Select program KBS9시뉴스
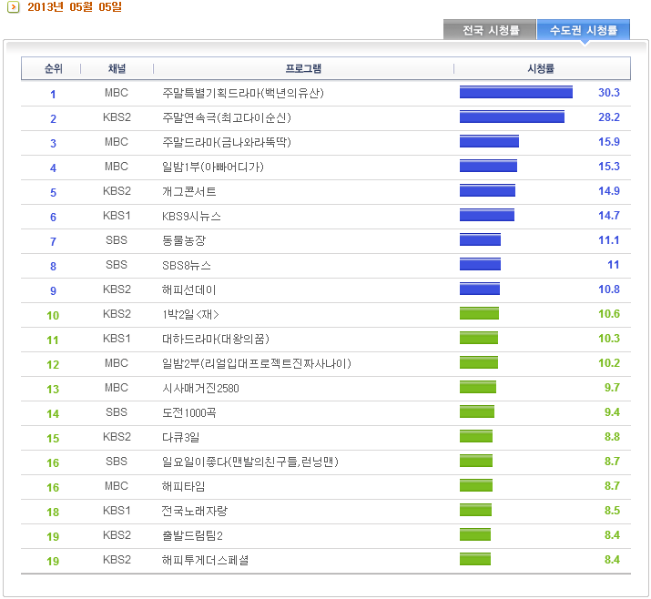This screenshot has width=651, height=599. click(191, 216)
